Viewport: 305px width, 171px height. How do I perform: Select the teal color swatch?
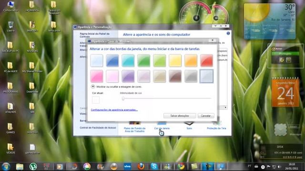pos(128,60)
